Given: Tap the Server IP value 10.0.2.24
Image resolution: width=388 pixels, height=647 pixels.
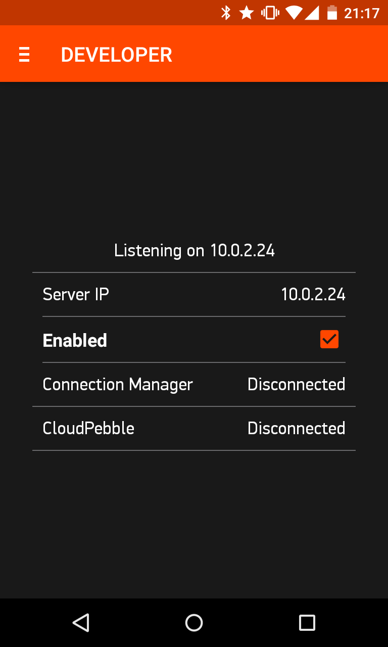Looking at the screenshot, I should click(x=313, y=294).
